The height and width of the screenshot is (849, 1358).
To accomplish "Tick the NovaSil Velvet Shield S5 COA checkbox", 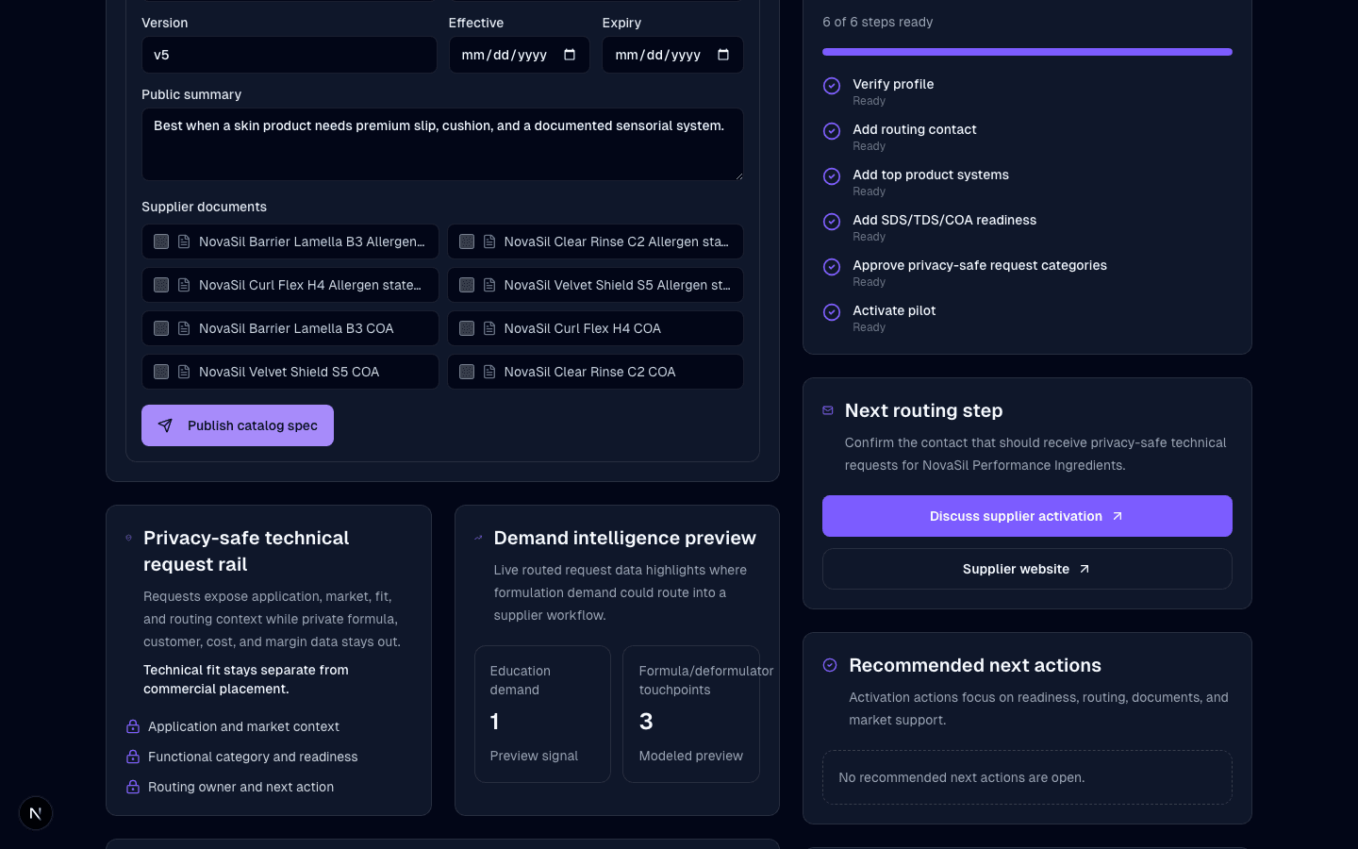I will point(161,372).
